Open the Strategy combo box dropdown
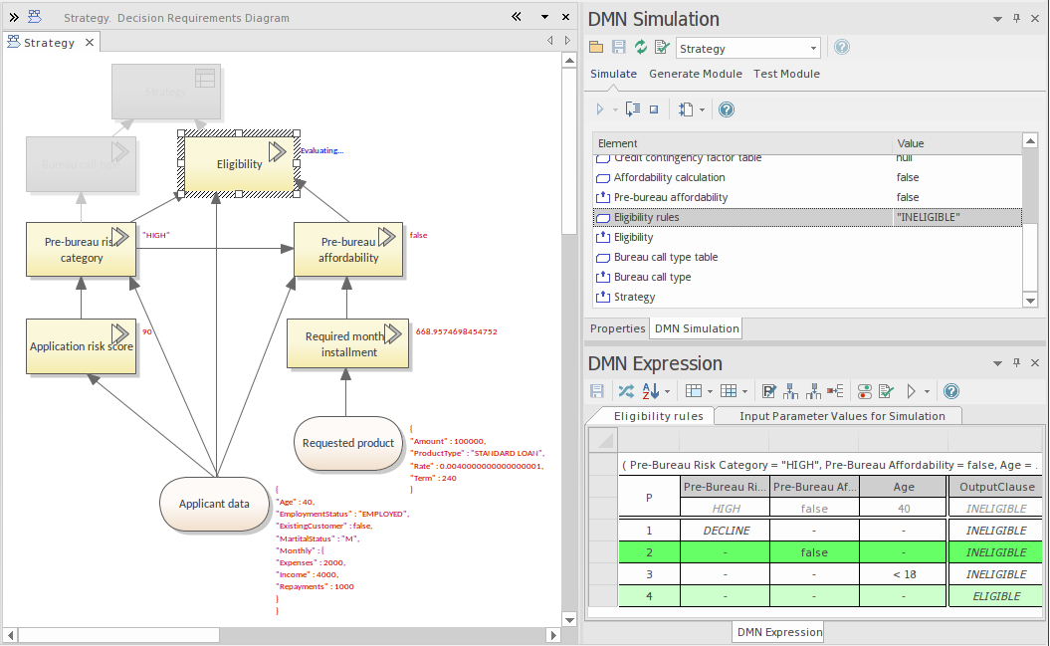Screen dimensions: 1050x646 point(813,48)
